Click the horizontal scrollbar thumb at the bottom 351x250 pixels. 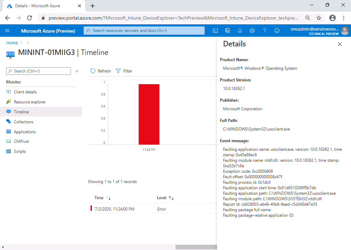[x=196, y=247]
